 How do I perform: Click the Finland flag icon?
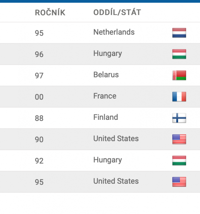click(x=179, y=118)
